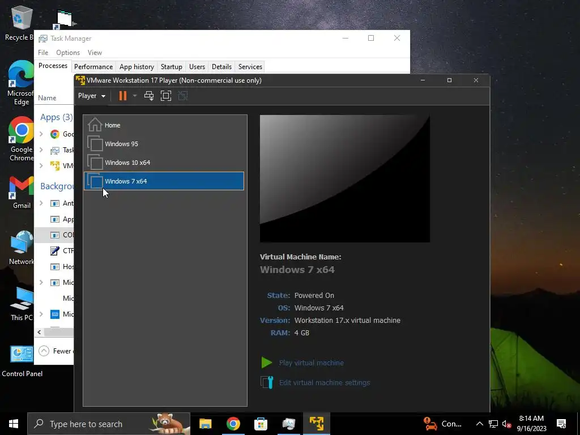Open the Control Panel desktop icon
The height and width of the screenshot is (435, 580).
pos(22,361)
